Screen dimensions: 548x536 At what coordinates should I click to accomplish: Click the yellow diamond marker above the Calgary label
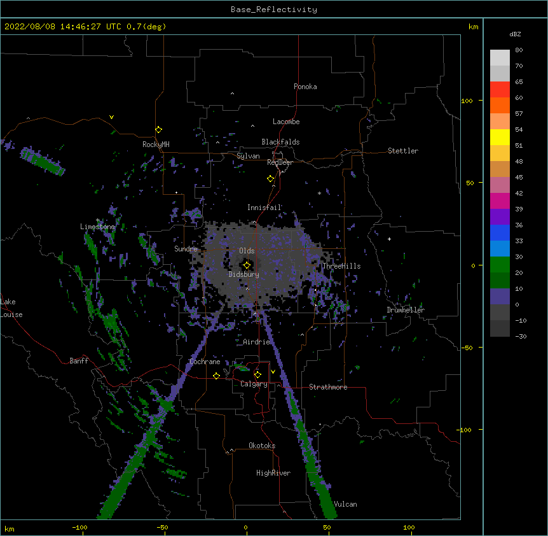[257, 375]
